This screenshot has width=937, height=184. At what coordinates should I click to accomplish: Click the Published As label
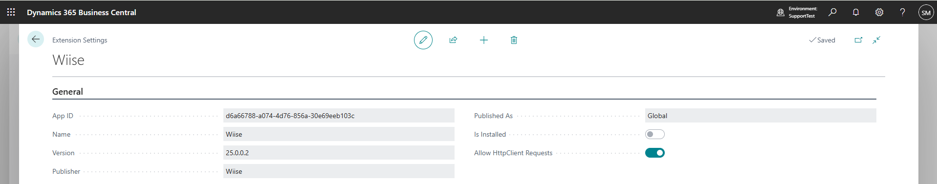click(x=493, y=116)
